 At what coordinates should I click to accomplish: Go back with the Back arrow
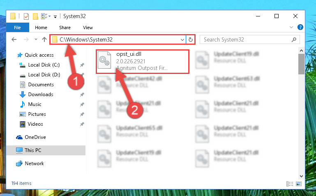coord(14,39)
